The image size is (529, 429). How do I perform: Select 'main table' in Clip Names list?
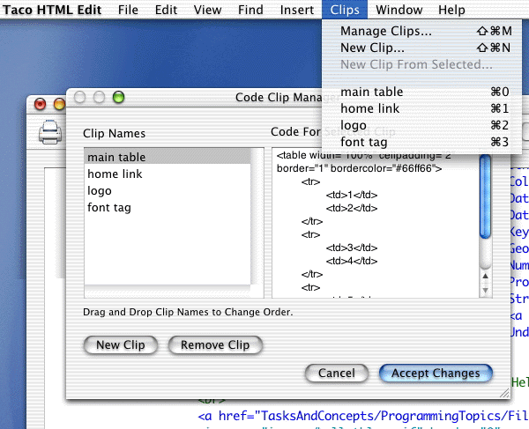168,157
